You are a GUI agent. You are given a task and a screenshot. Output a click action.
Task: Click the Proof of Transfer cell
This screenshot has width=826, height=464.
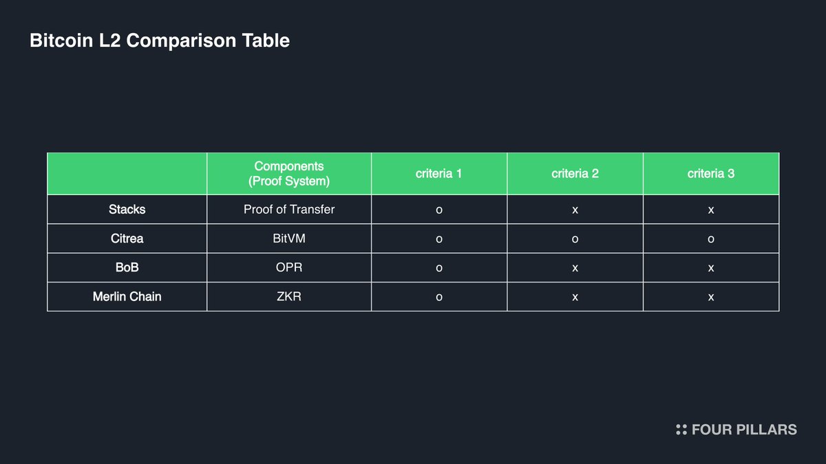pos(289,209)
